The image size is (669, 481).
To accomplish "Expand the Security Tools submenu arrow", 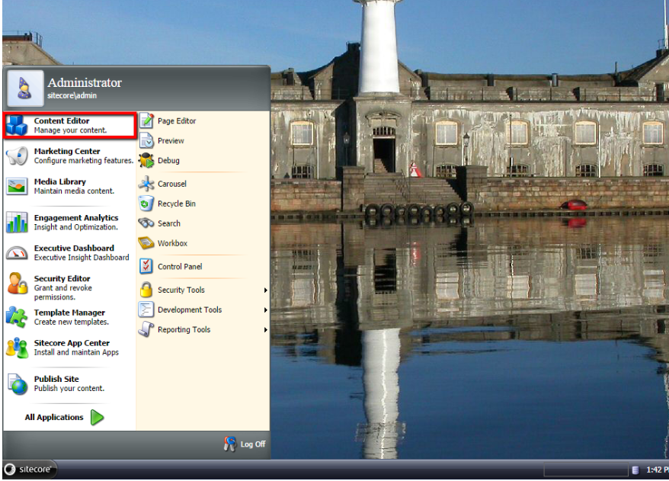I will pos(265,290).
